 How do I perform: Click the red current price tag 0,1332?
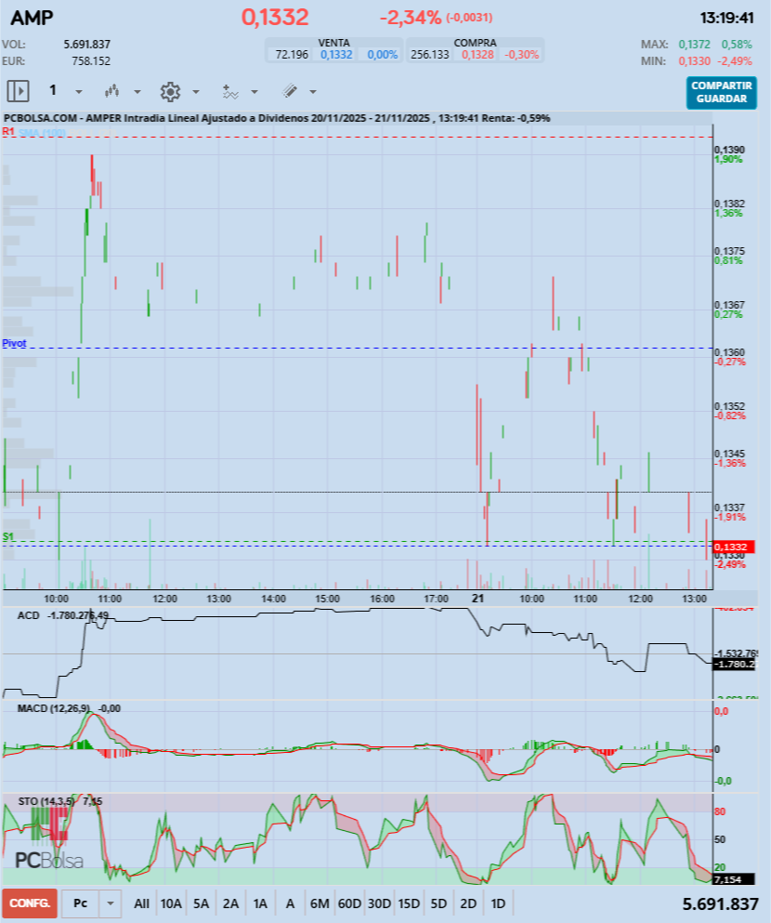(x=733, y=547)
